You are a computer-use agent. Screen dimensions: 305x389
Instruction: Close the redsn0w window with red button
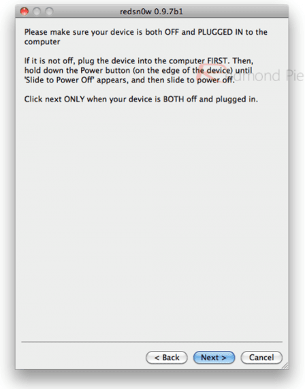click(x=25, y=12)
